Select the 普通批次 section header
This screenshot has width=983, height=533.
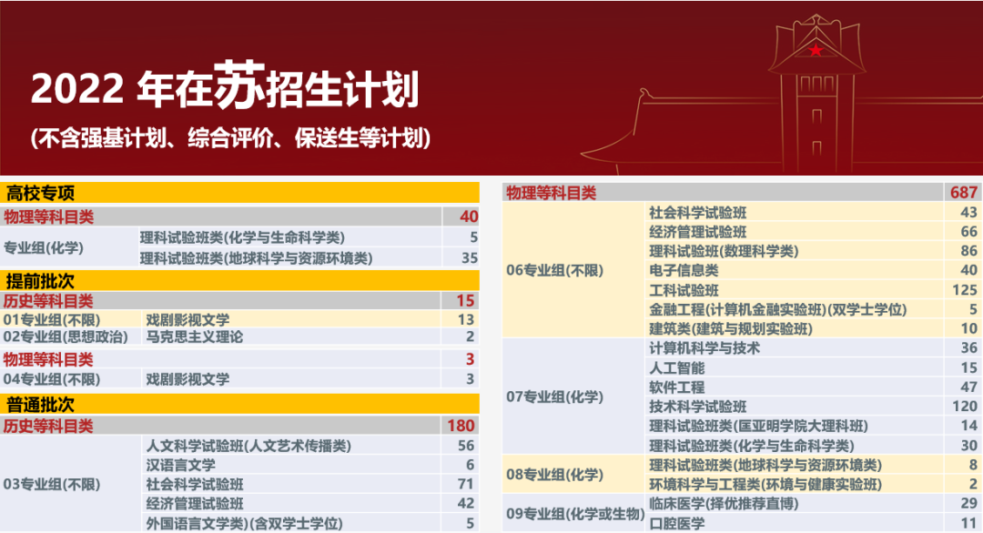(x=40, y=404)
